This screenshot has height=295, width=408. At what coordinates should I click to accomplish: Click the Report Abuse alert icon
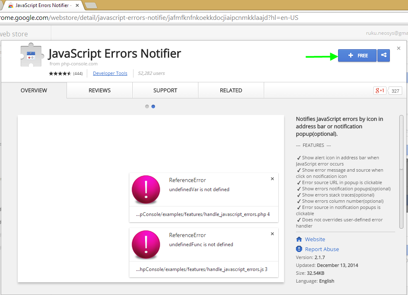[x=299, y=249]
